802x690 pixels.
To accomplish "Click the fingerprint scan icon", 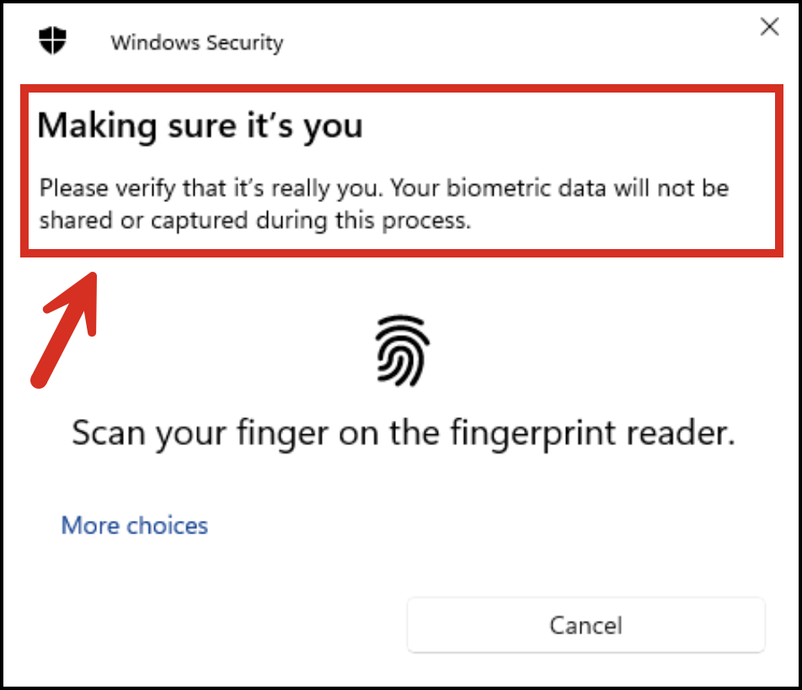I will point(403,352).
